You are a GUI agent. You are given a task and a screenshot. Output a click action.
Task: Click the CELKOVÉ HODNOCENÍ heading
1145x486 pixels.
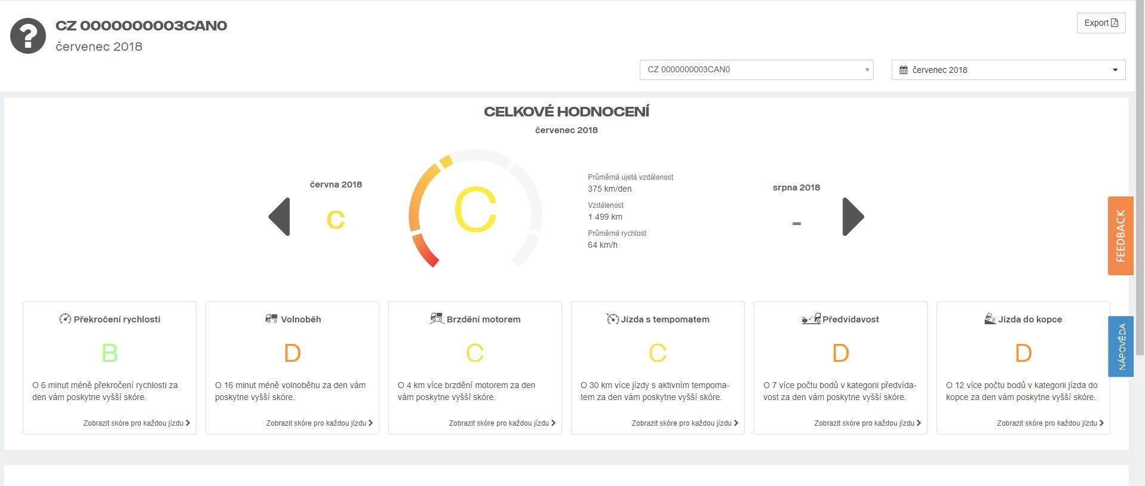(x=566, y=112)
